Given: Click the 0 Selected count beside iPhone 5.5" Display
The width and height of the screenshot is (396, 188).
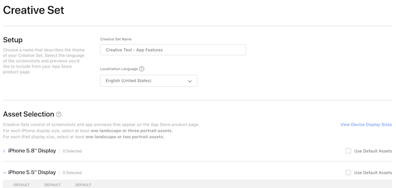Looking at the screenshot, I should [x=72, y=173].
